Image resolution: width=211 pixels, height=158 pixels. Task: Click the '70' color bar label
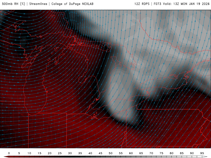(x=151, y=153)
